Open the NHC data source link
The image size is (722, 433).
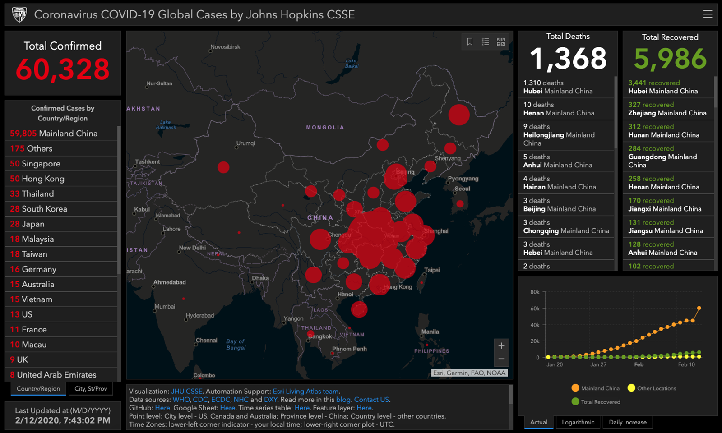pyautogui.click(x=241, y=400)
